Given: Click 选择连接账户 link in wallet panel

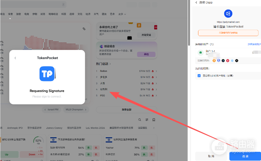Looking at the screenshot, I should pos(254,44).
